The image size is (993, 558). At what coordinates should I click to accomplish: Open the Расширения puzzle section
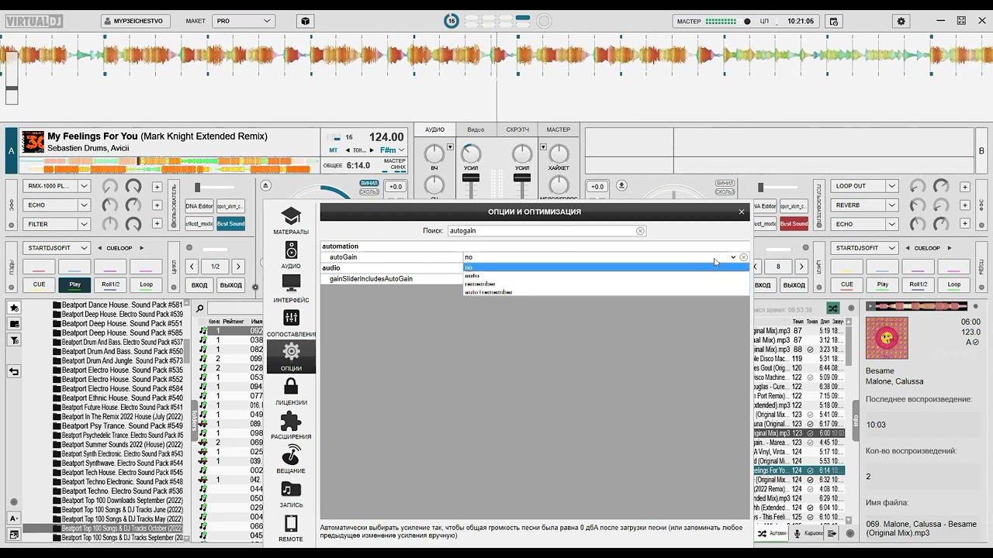point(291,425)
